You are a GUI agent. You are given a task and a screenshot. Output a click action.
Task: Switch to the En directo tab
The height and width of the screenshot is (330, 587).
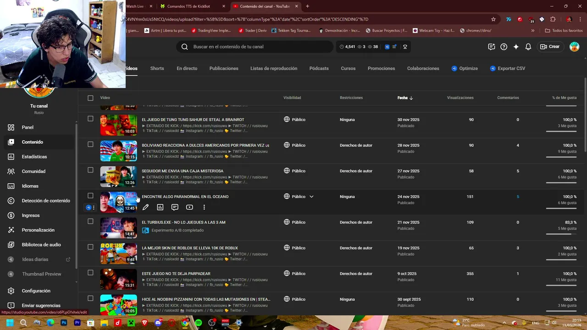point(187,68)
